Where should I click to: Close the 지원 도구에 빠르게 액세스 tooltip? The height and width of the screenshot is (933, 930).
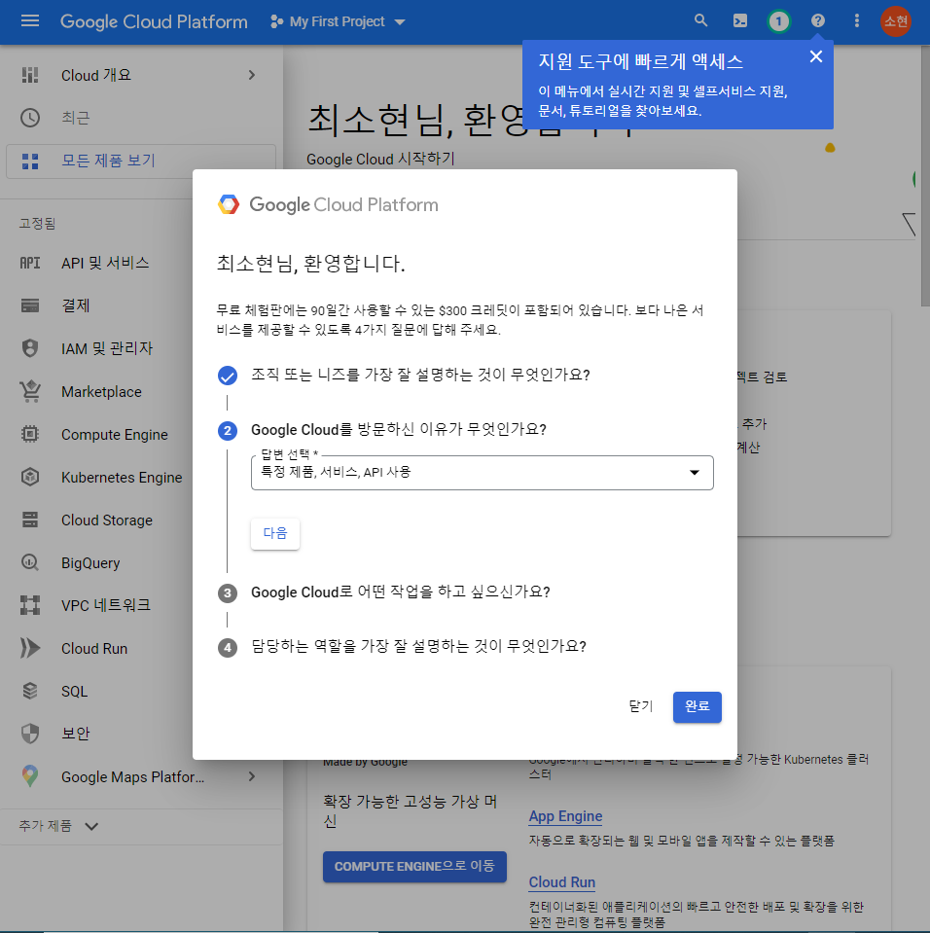coord(816,56)
